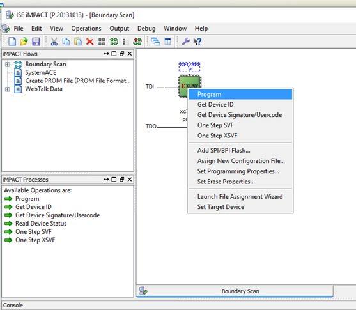Open the Output menu
356x310 pixels.
point(119,29)
